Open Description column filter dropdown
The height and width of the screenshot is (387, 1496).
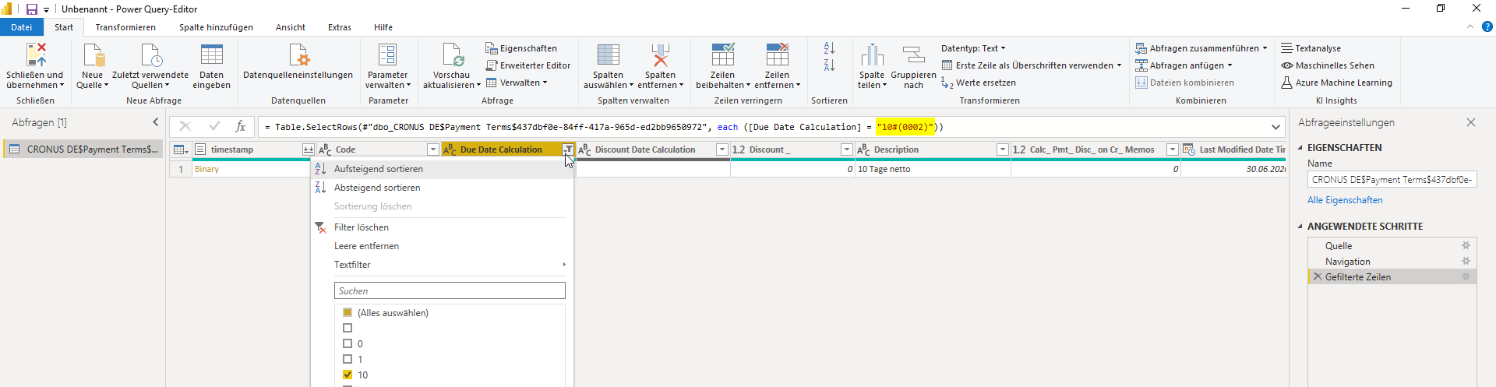coord(1003,150)
